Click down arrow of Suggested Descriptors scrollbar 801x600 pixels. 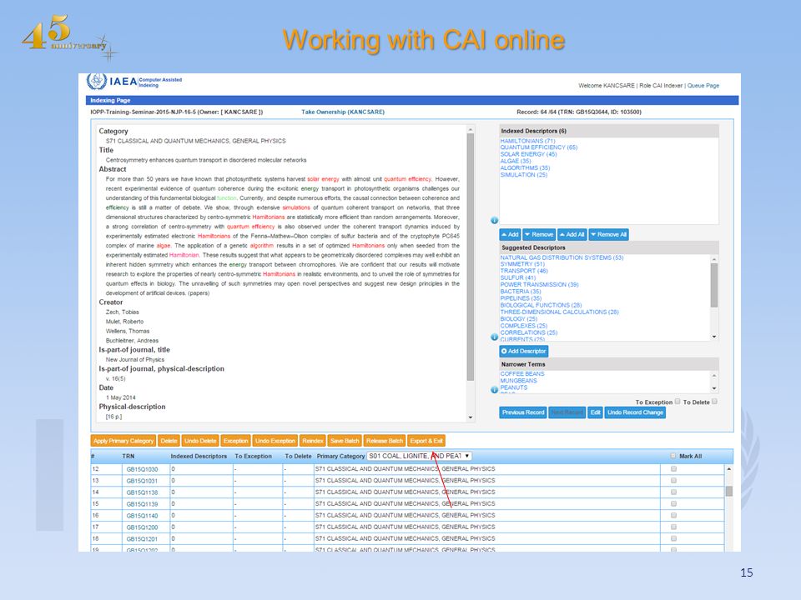pos(714,337)
